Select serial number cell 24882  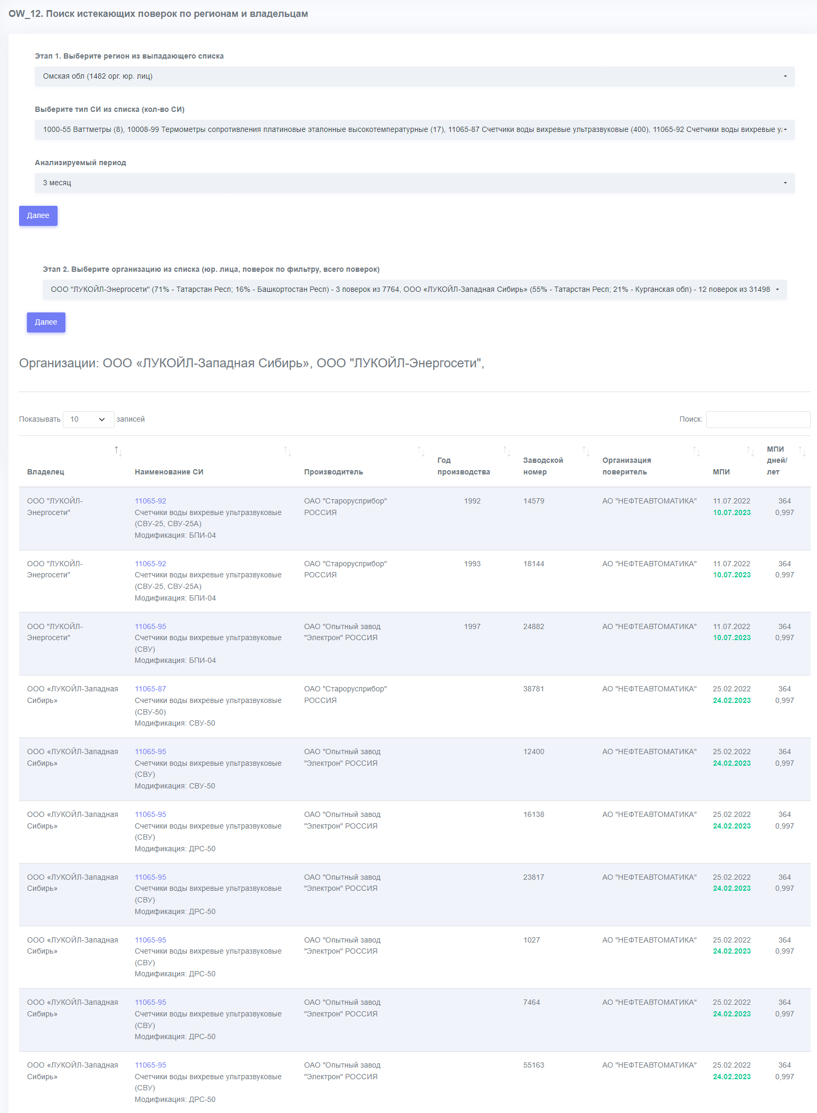534,627
